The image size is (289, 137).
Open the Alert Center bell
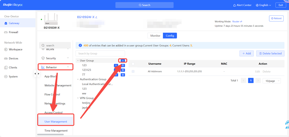pyautogui.click(x=234, y=5)
